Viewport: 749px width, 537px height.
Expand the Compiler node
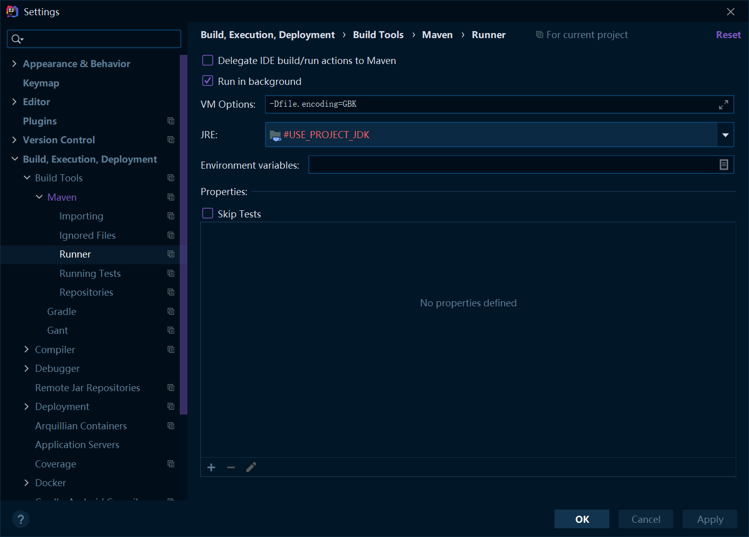pos(27,350)
